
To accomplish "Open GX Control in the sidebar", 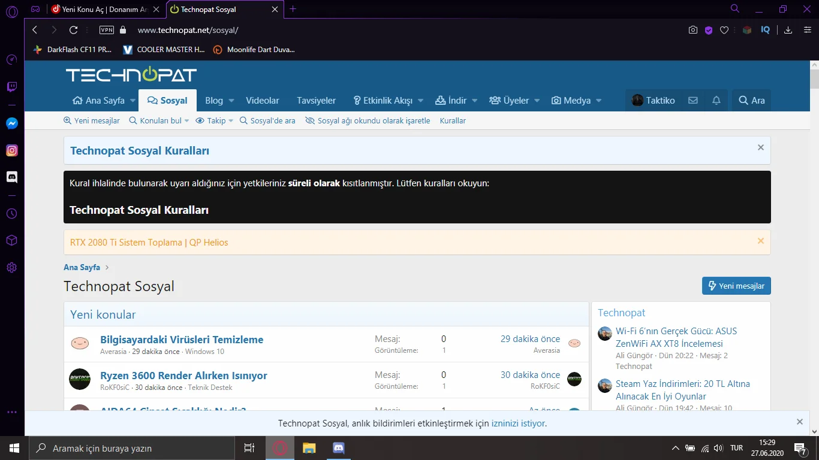I will click(11, 59).
